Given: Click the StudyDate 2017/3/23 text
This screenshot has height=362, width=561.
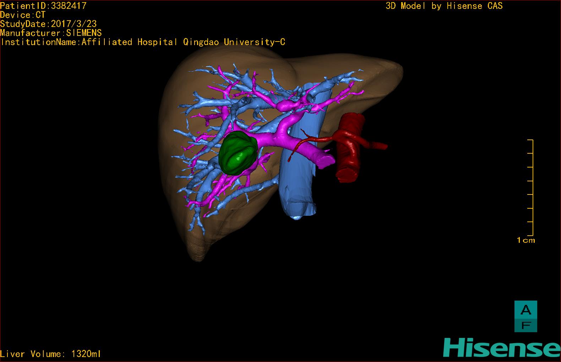Looking at the screenshot, I should (48, 24).
